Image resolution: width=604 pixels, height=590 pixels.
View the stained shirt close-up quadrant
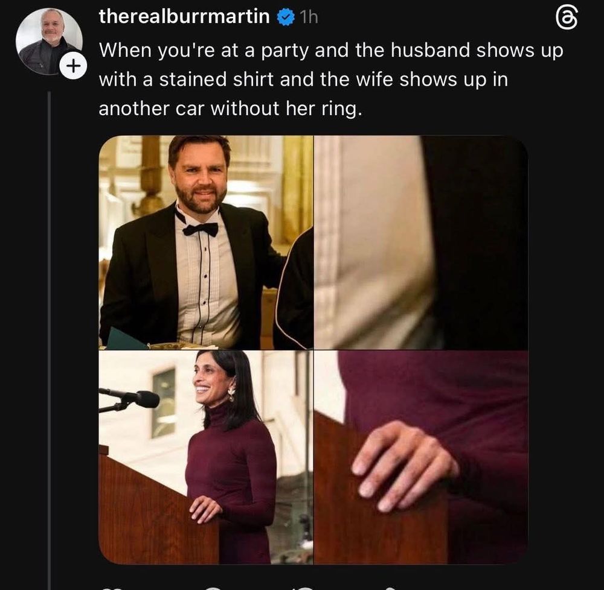pos(423,241)
